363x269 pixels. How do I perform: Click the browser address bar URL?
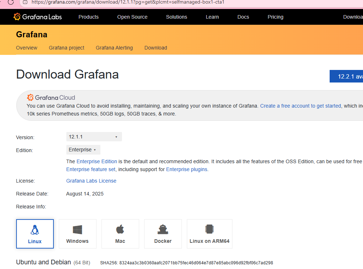coord(128,2)
